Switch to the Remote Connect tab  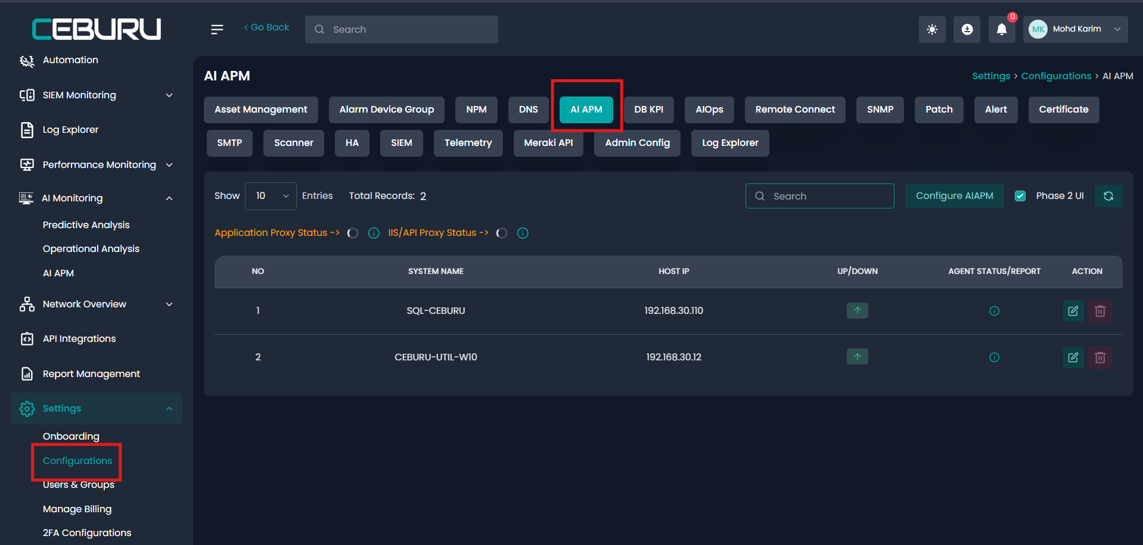[x=795, y=110]
